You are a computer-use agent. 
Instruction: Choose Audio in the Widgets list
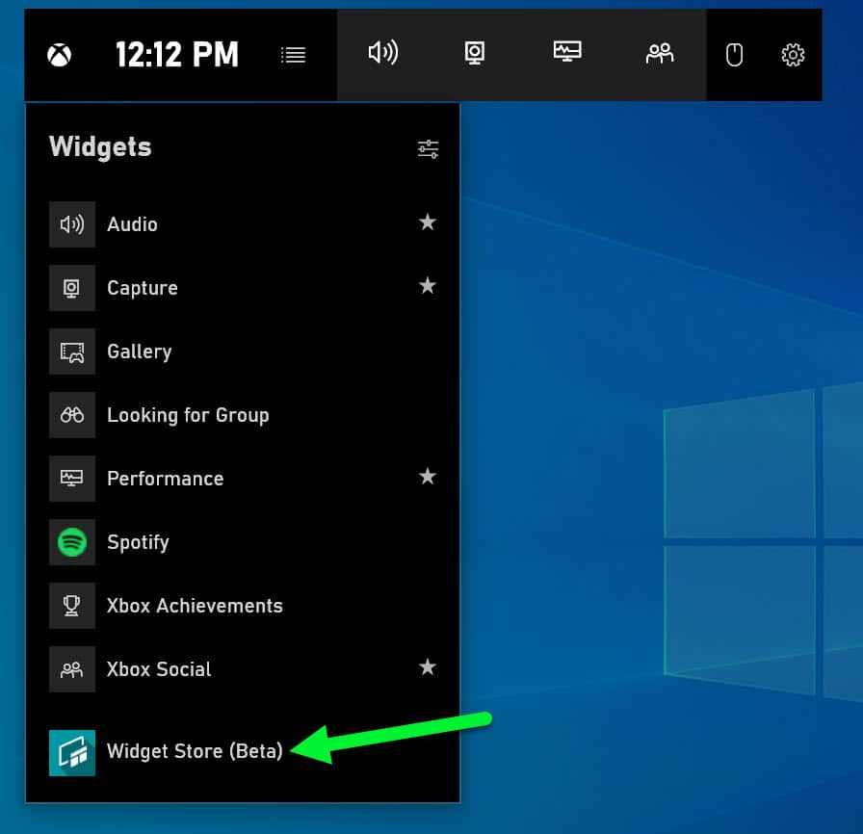click(243, 224)
